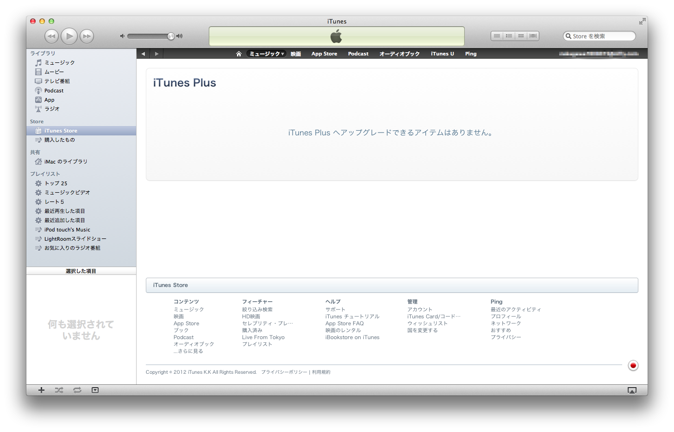Screen dimensions: 674x432
Task: Skip forward with the next track button
Action: (87, 36)
